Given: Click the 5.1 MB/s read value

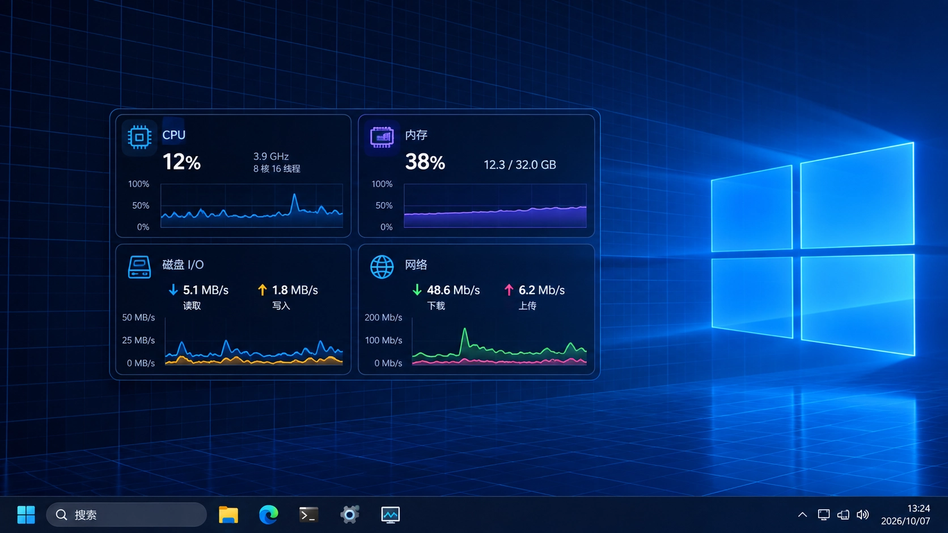Looking at the screenshot, I should click(x=206, y=290).
